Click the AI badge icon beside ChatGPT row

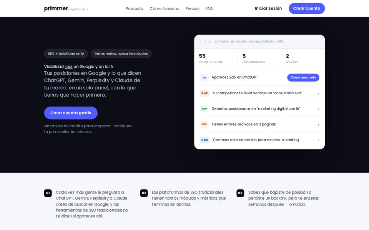click(x=204, y=77)
